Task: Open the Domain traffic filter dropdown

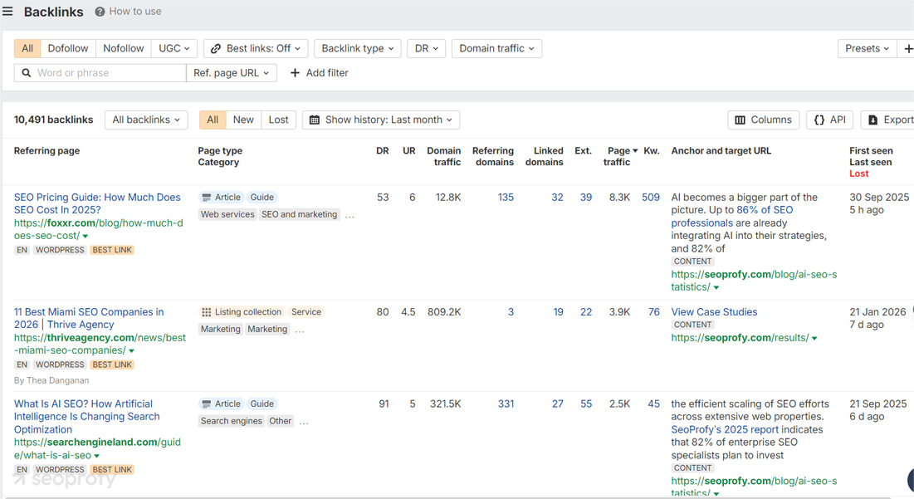Action: tap(496, 49)
